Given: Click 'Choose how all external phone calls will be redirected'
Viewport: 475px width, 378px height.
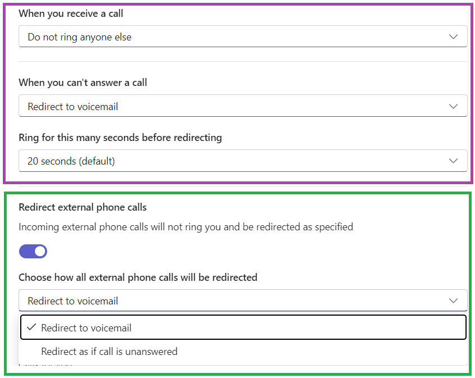Looking at the screenshot, I should [x=138, y=277].
